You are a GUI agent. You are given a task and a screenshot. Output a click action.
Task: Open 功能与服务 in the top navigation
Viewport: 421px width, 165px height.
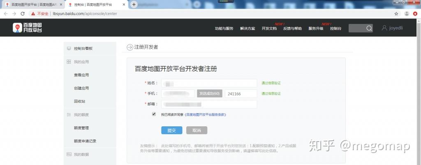tap(224, 28)
